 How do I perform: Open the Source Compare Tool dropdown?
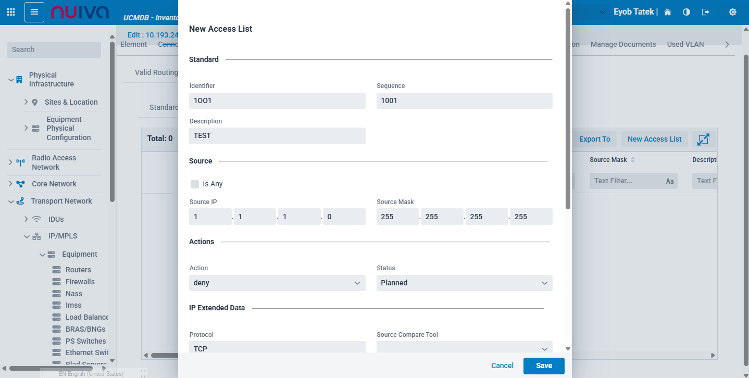pos(464,348)
